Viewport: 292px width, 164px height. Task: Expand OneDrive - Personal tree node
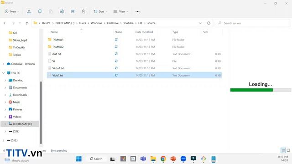pos(3,64)
